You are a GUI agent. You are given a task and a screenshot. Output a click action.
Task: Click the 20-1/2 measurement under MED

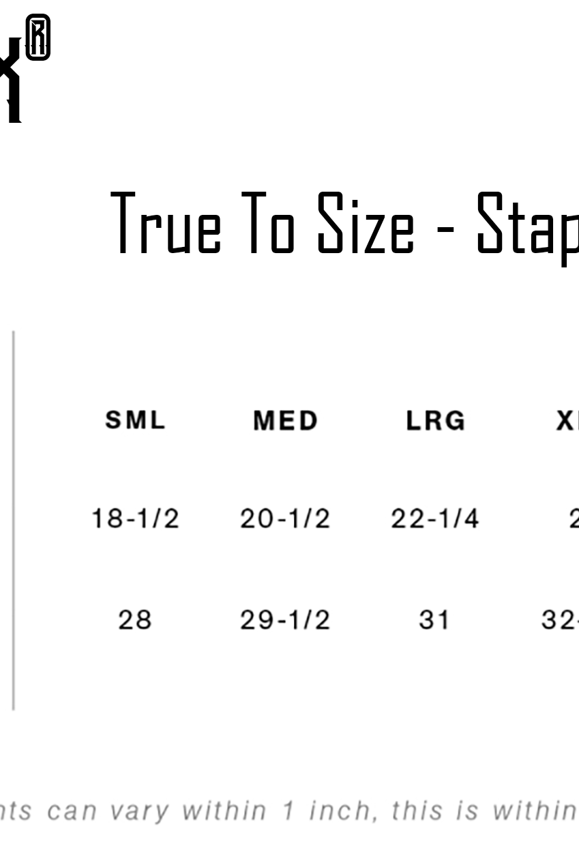coord(285,519)
